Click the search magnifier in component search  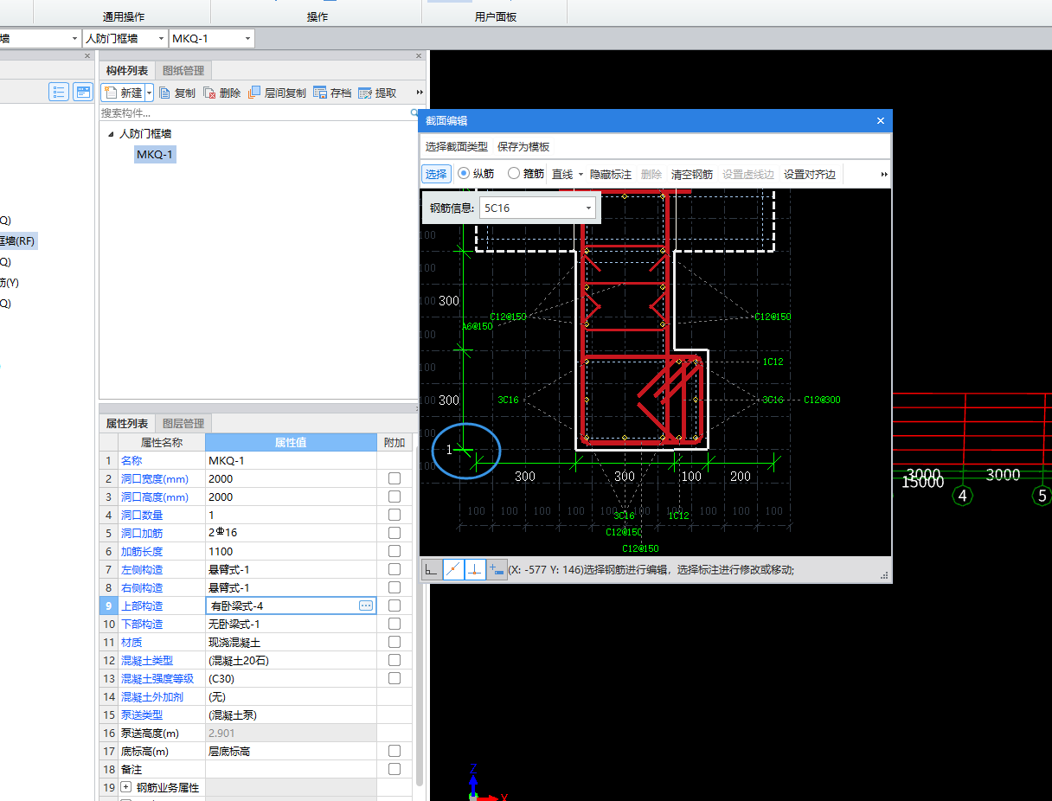pyautogui.click(x=414, y=112)
